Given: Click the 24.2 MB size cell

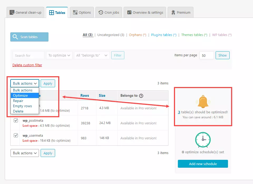Looking at the screenshot, I should 105,123.
